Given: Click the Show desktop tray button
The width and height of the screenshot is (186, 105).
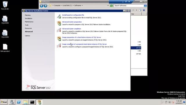Looking at the screenshot, I should point(184,102).
